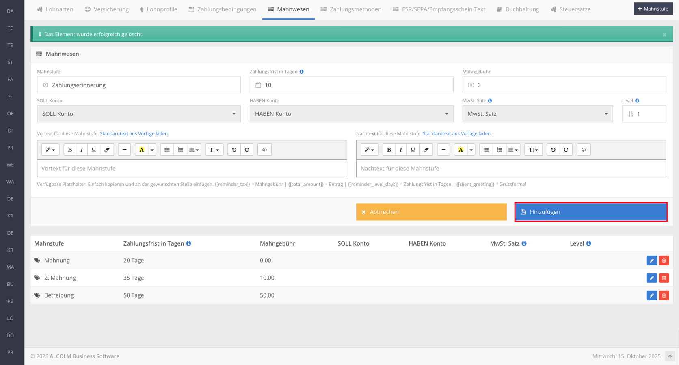Click the eraser icon in the Vortext toolbar
The height and width of the screenshot is (365, 679).
[x=107, y=150]
